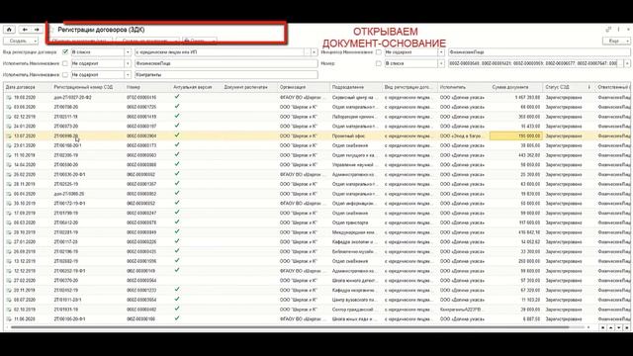Image resolution: width=633 pixels, height=356 pixels.
Task: Click document icon of row 02.12.2019
Action: [9, 117]
